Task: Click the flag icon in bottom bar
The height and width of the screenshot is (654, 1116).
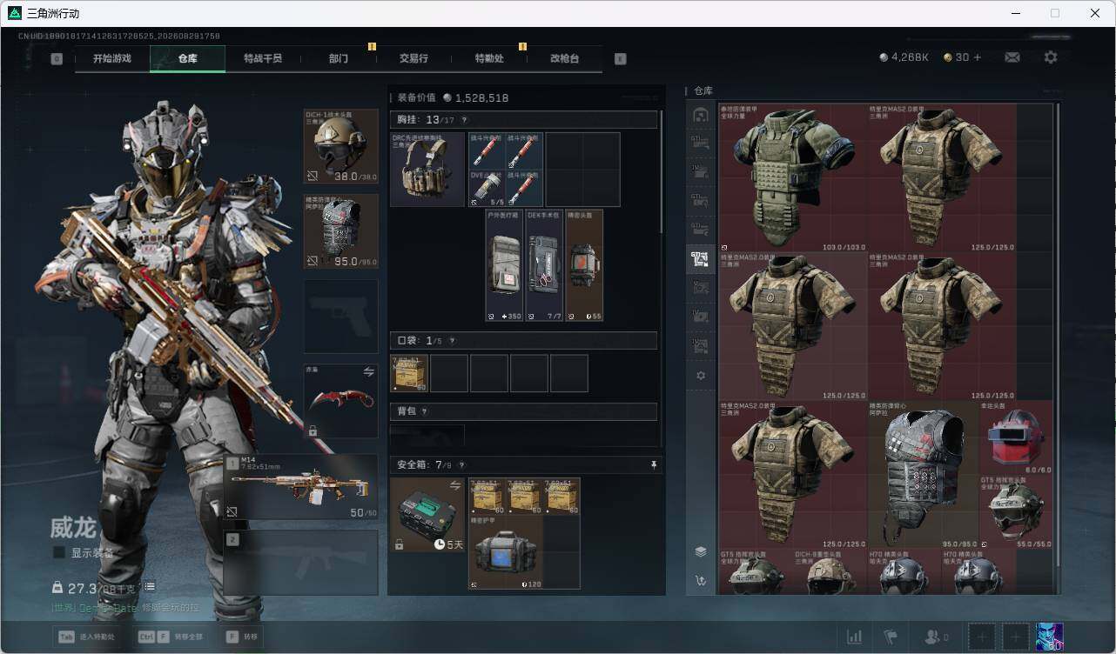Action: coord(891,637)
